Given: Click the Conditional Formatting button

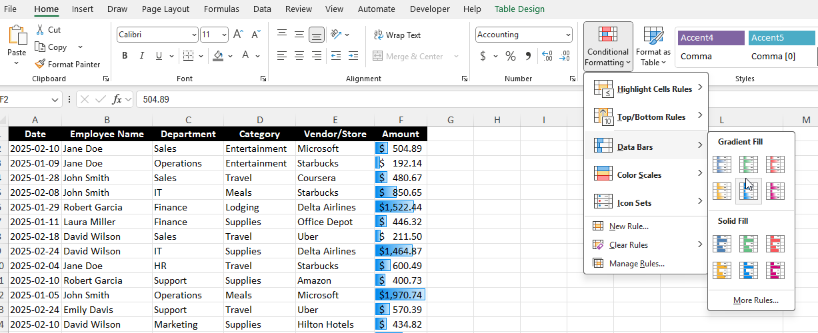Looking at the screenshot, I should 608,46.
